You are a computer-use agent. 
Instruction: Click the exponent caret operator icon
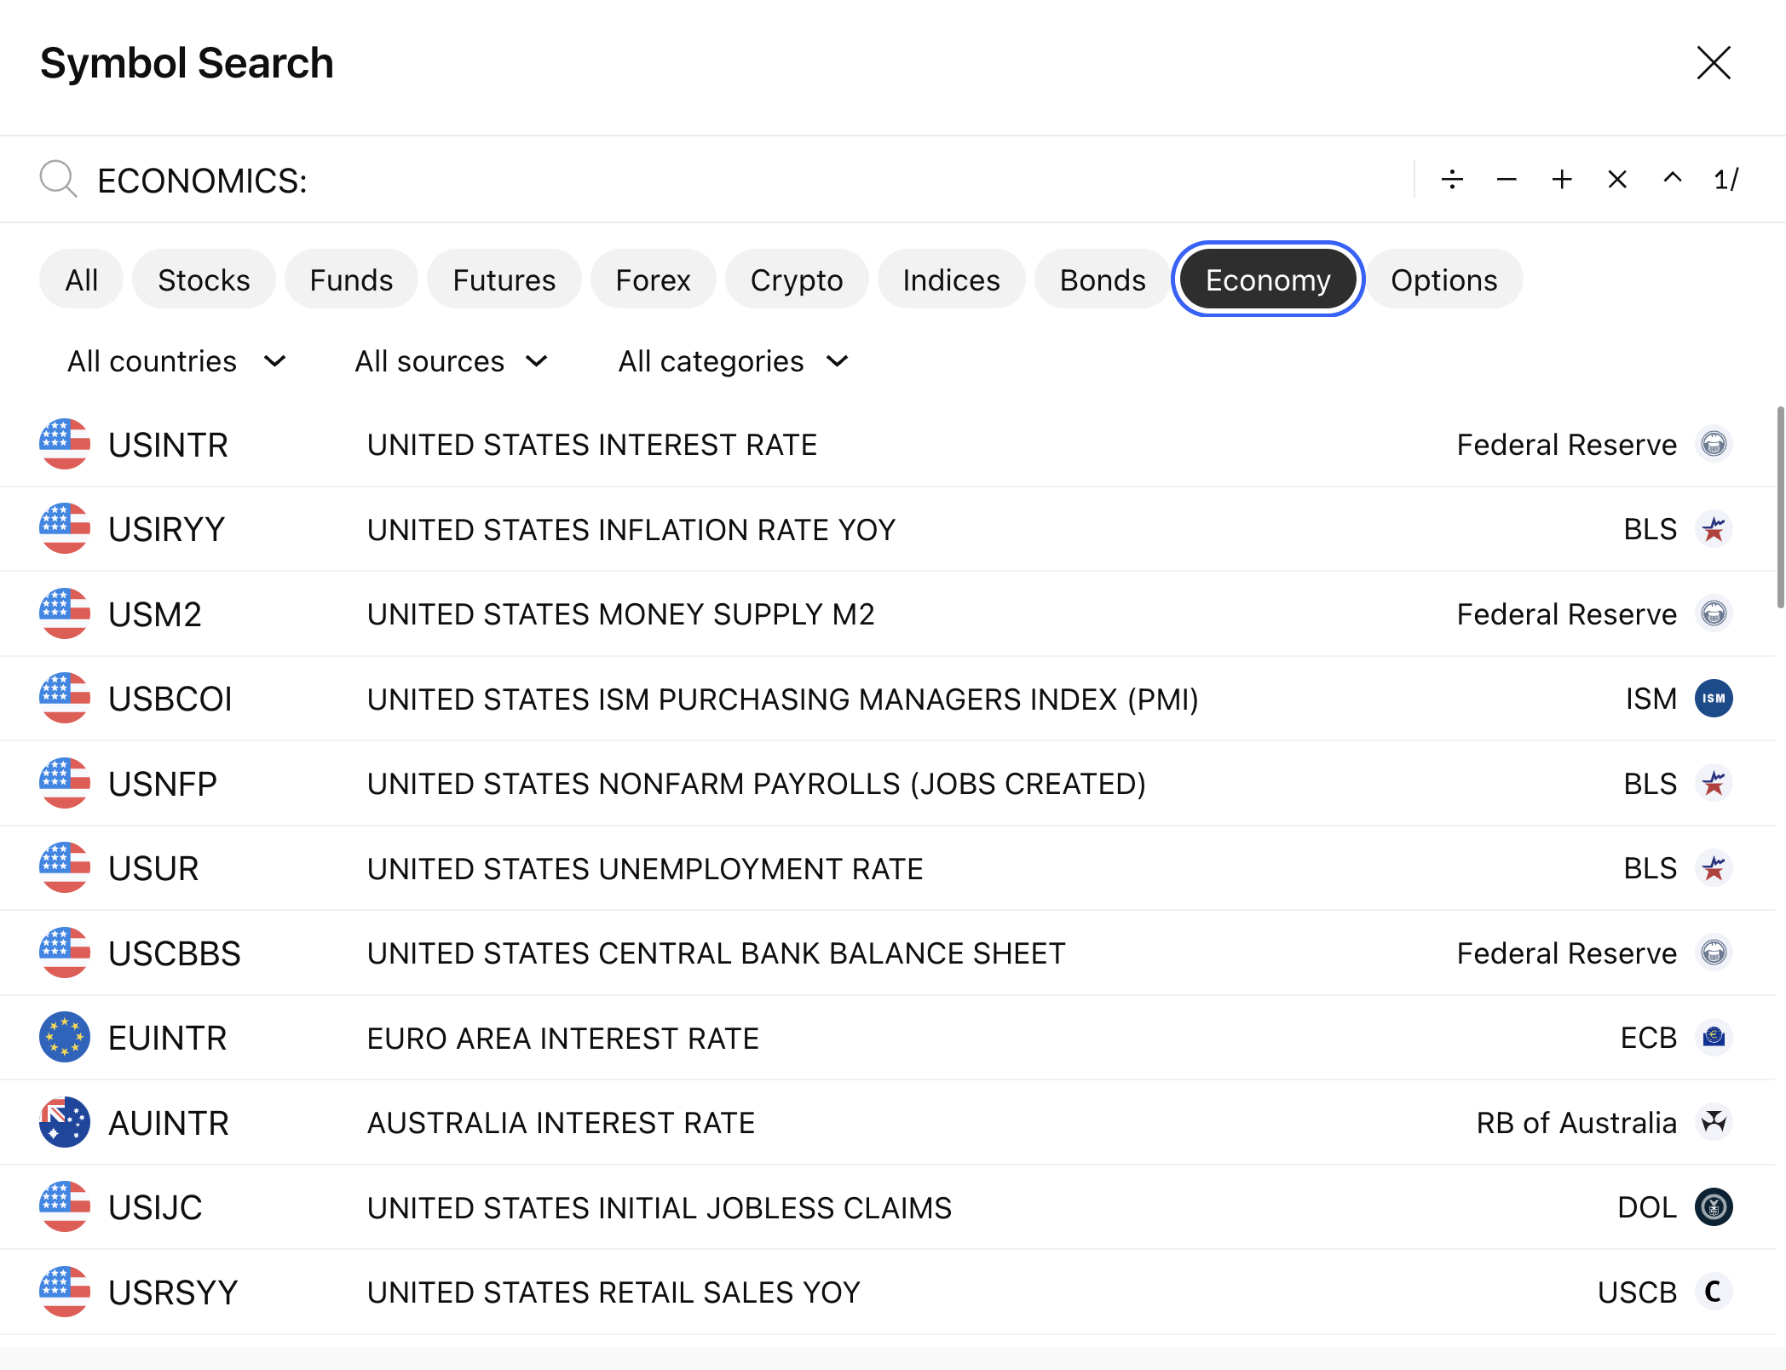[x=1673, y=178]
